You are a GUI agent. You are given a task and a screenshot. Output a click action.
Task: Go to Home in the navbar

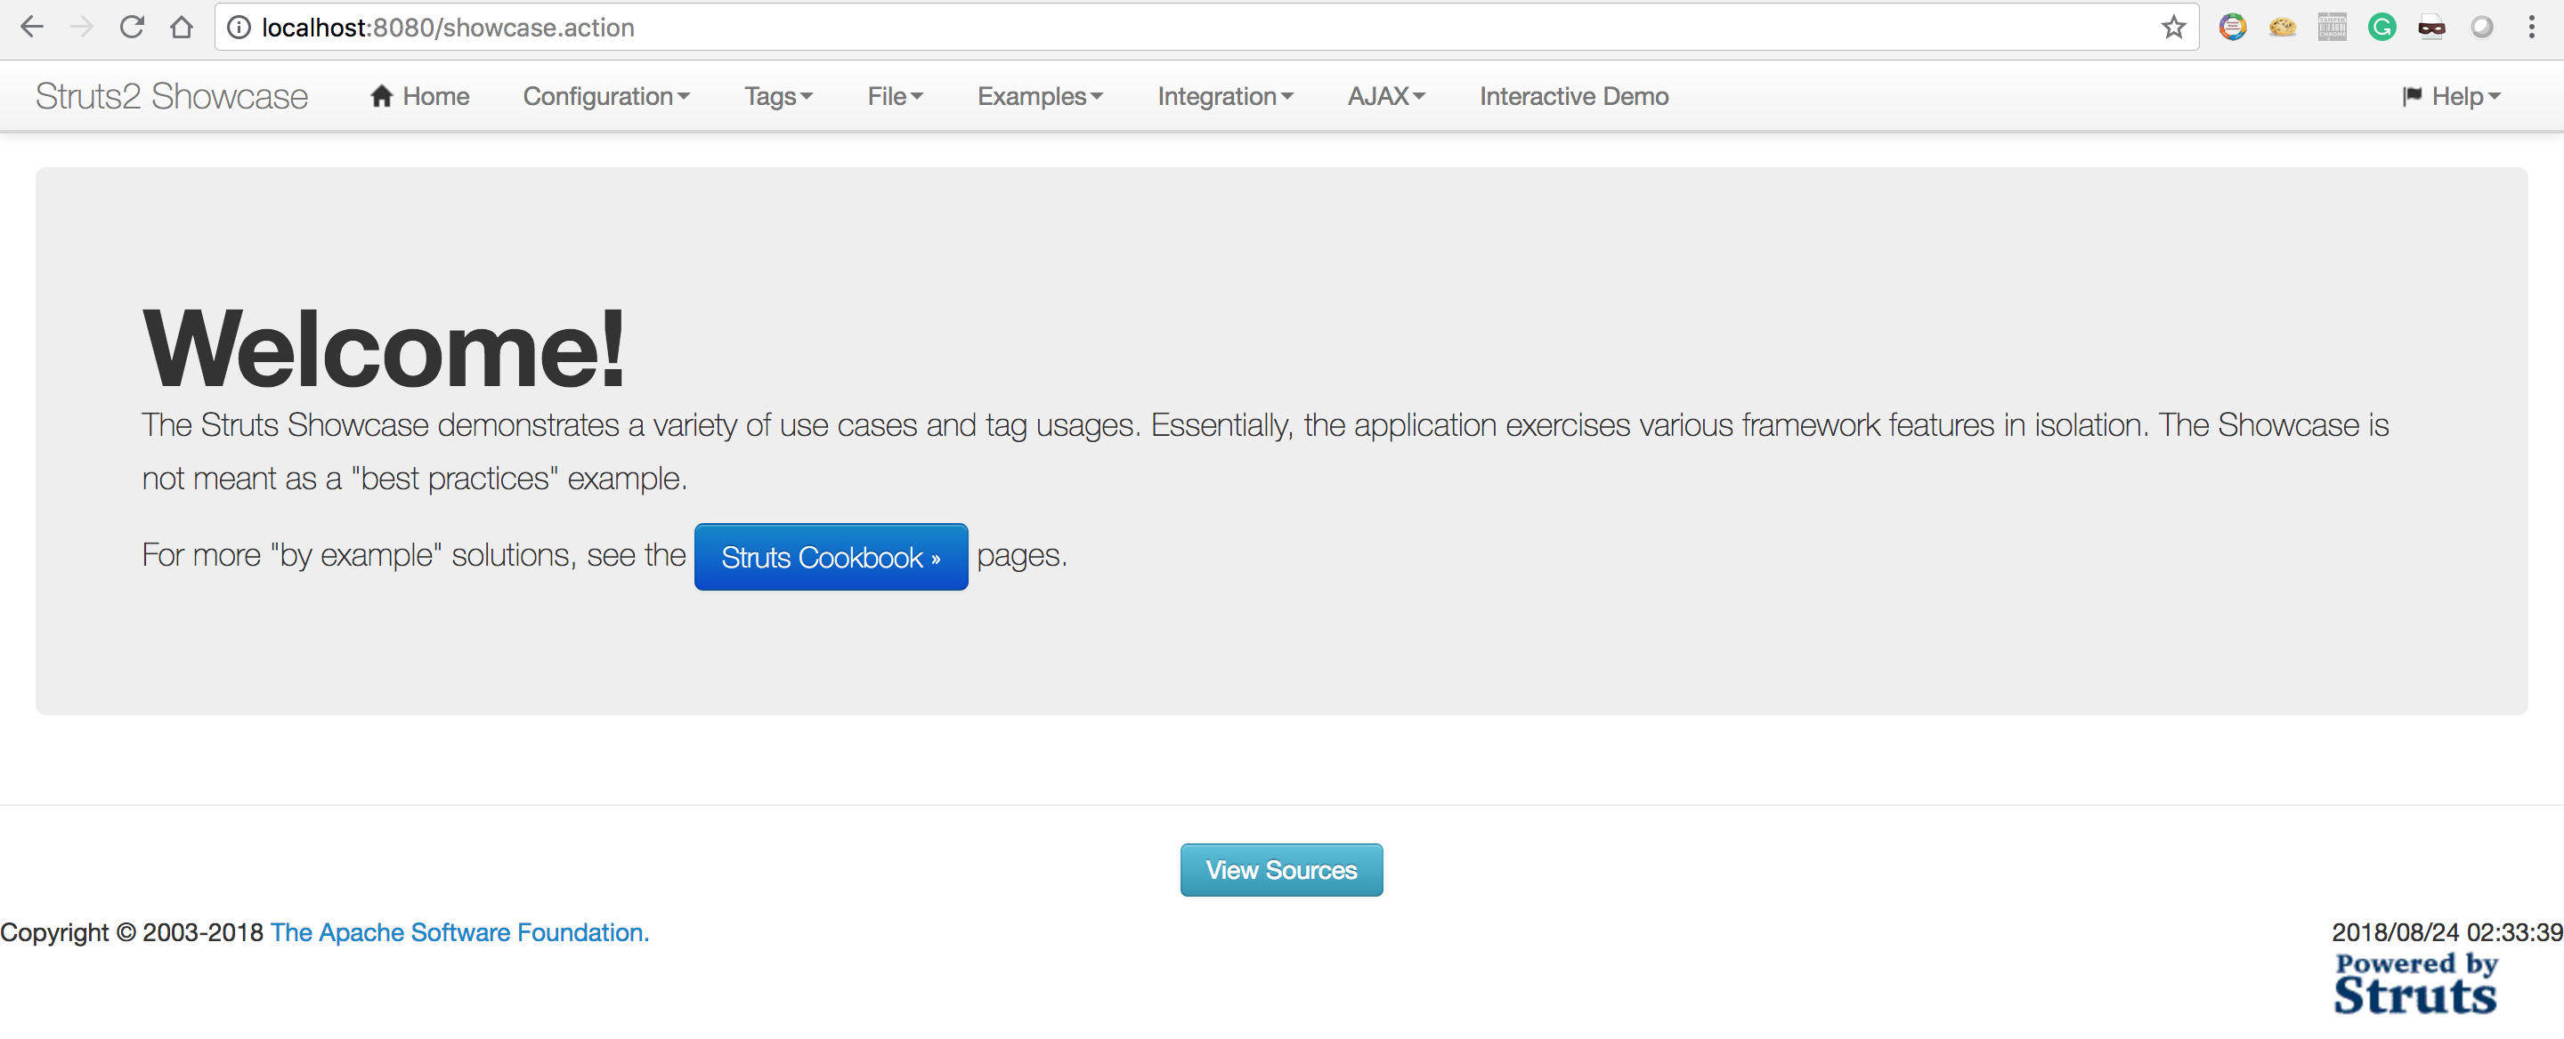point(419,96)
